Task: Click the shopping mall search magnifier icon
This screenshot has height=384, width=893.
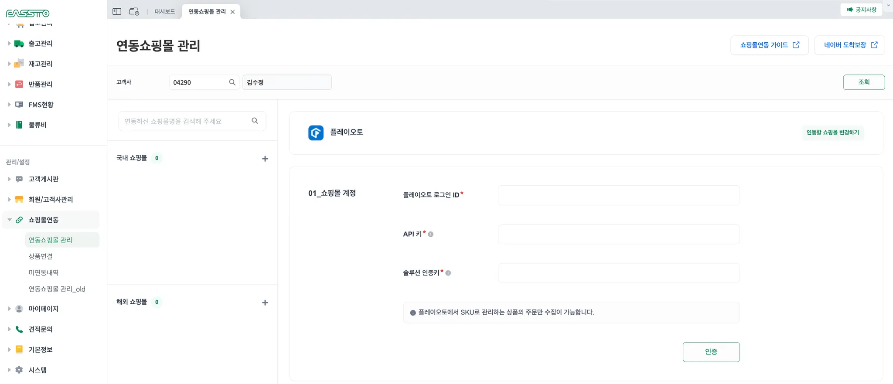Action: click(x=255, y=121)
